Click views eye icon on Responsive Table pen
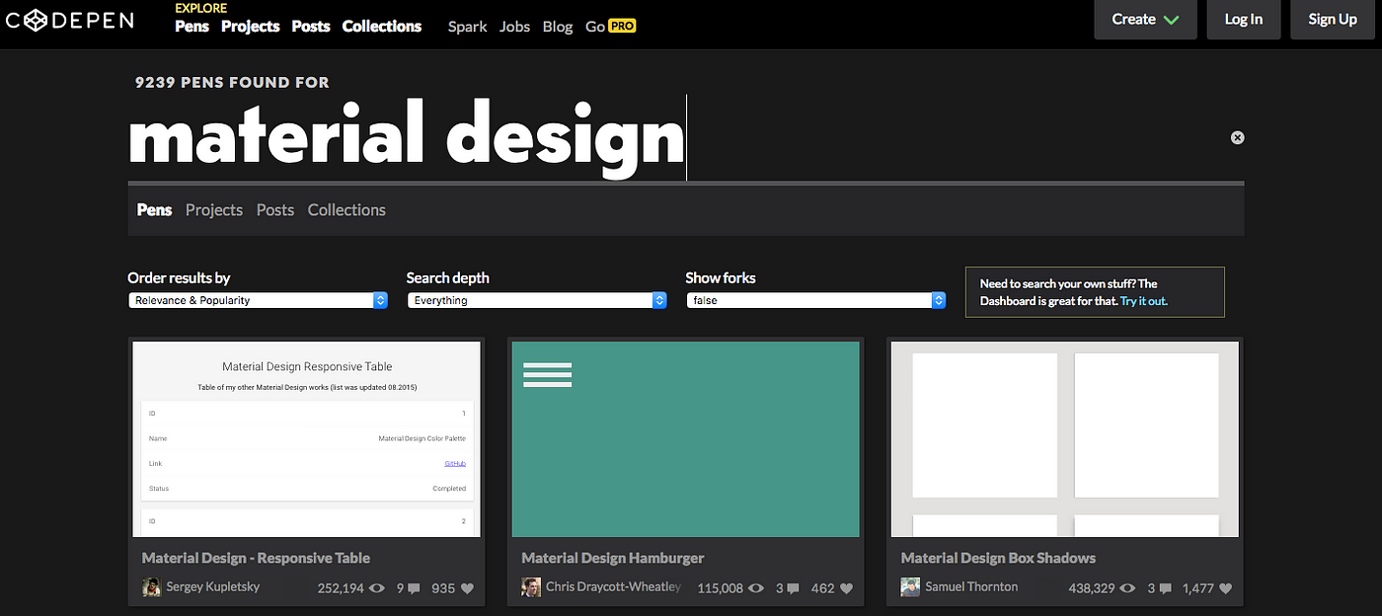The width and height of the screenshot is (1382, 616). click(376, 588)
